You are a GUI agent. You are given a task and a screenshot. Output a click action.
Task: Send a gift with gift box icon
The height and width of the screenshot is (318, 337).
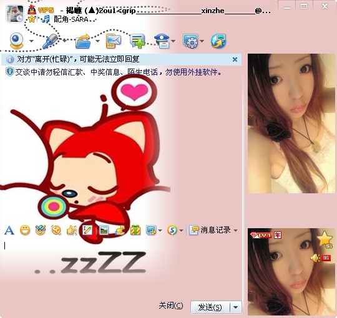coord(135,231)
